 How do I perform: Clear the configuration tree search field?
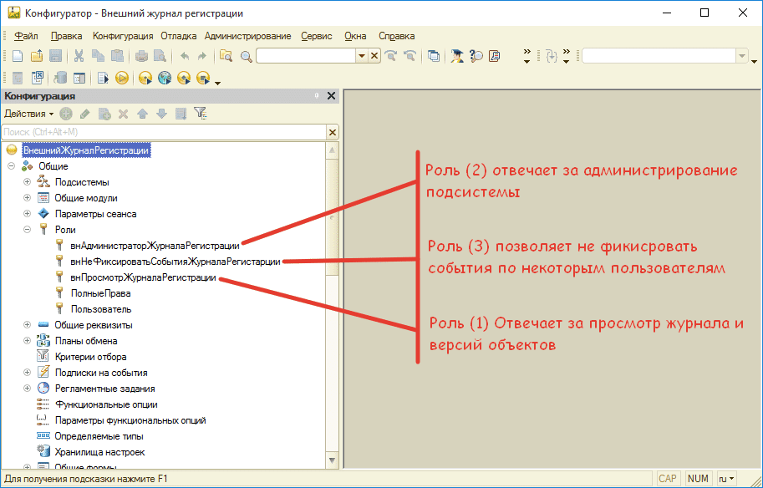tap(332, 132)
